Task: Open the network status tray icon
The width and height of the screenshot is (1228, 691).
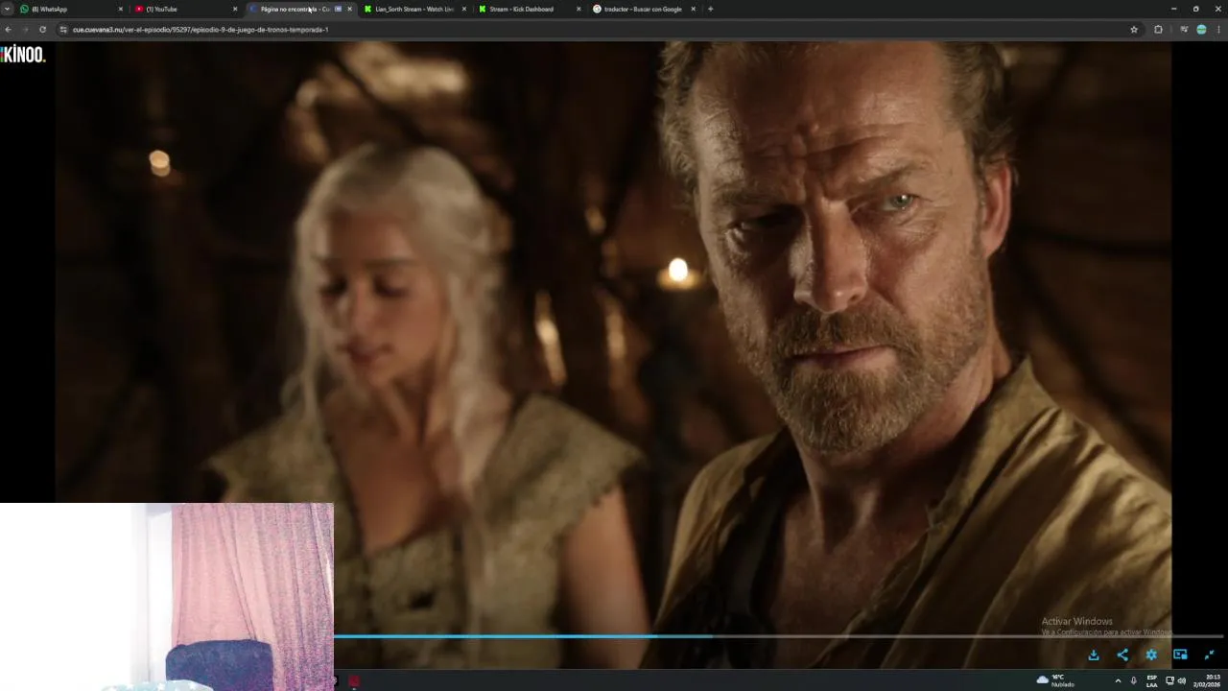Action: coord(1169,680)
